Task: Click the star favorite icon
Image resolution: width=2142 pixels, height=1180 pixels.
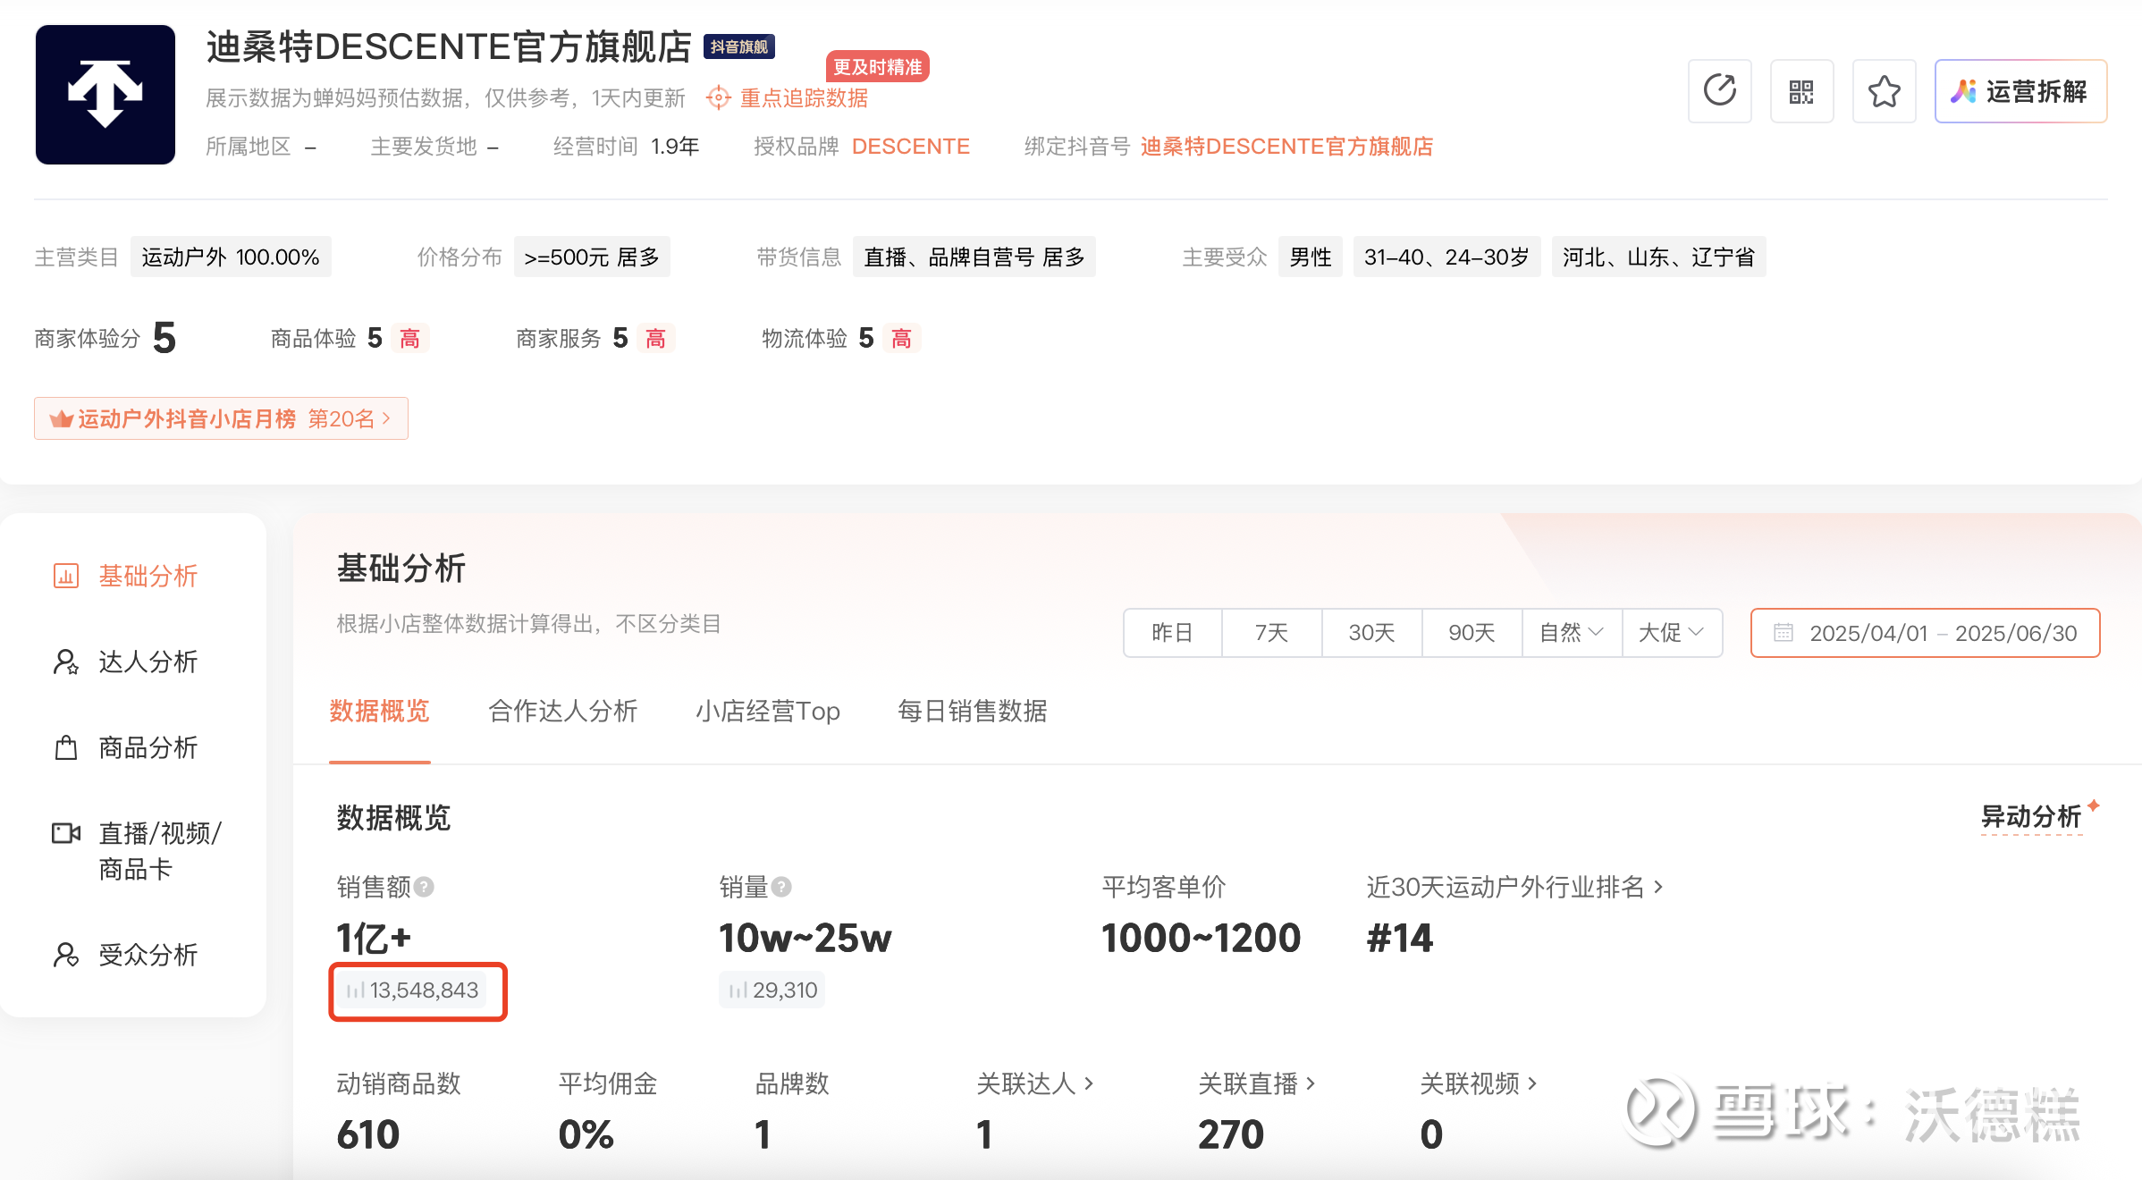Action: click(x=1884, y=91)
